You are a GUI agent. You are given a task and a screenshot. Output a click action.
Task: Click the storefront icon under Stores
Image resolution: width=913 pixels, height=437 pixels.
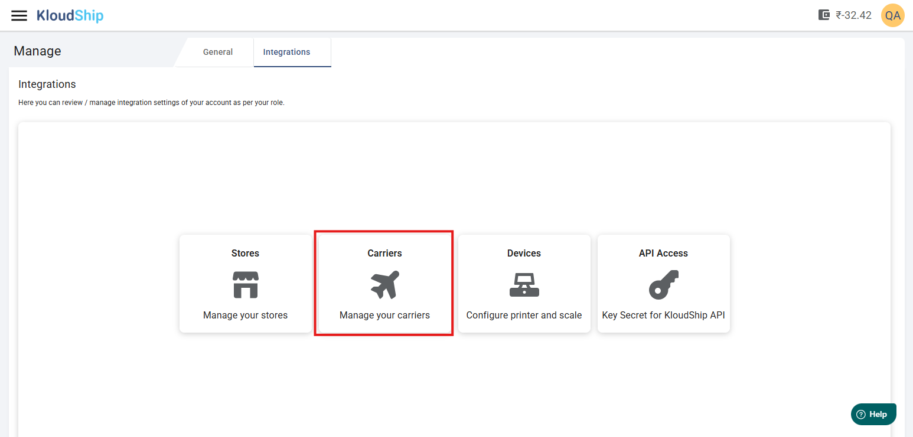point(245,284)
